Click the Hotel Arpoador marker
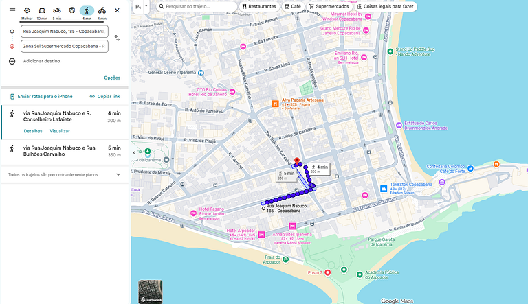The width and height of the screenshot is (528, 304). 261,235
